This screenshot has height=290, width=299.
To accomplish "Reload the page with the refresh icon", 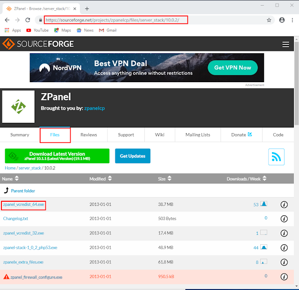I will point(28,20).
